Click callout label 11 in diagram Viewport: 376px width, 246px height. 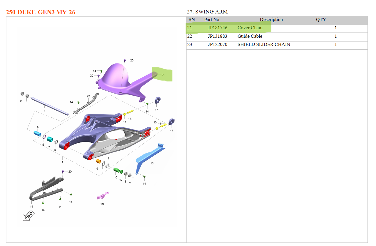click(x=108, y=158)
